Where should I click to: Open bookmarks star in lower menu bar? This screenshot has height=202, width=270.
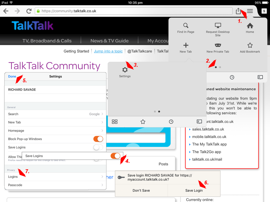[143, 122]
